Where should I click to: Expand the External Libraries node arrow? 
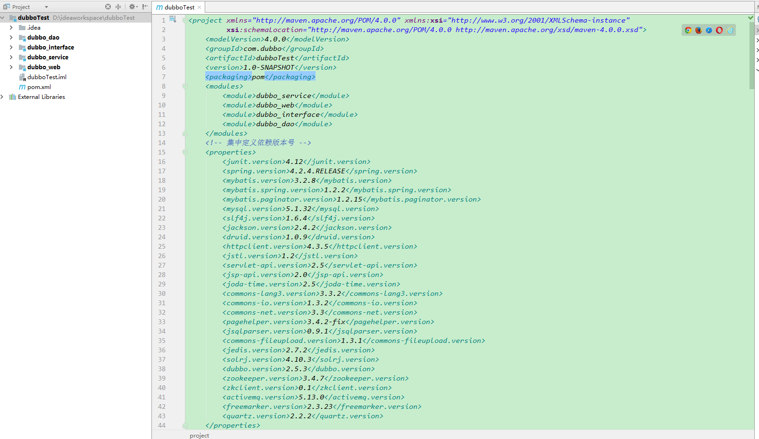pos(3,97)
